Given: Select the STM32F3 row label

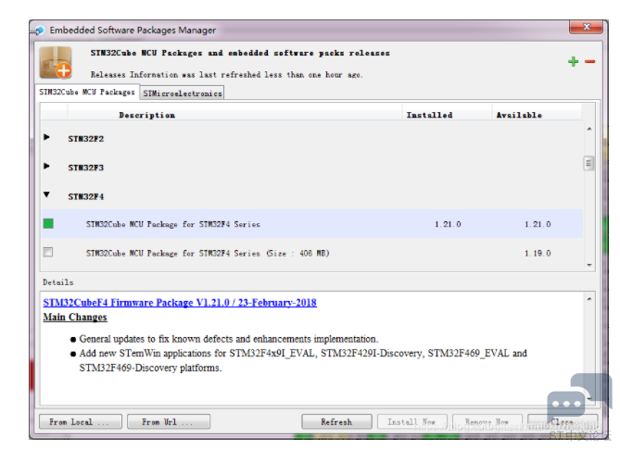Looking at the screenshot, I should [86, 168].
